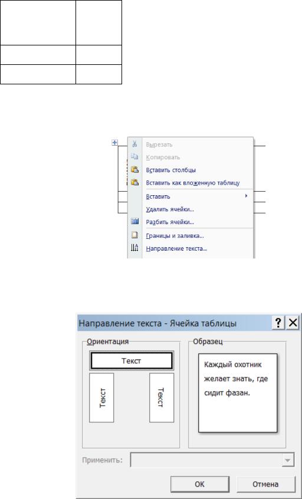
Task: Select horizontal Текст orientation option
Action: [x=132, y=361]
